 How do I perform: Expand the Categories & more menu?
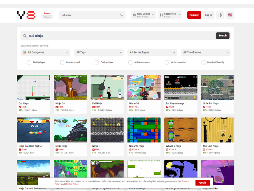(x=170, y=15)
